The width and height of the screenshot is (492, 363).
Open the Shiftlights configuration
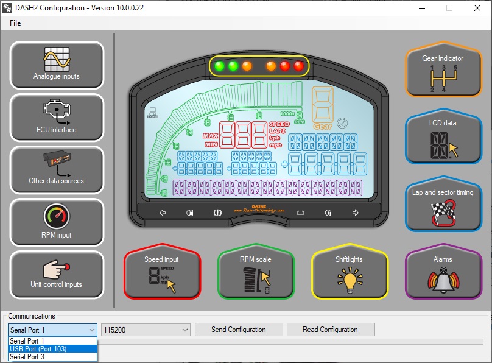coord(350,274)
